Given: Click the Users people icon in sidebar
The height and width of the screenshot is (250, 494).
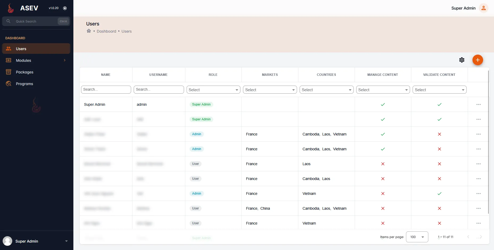Looking at the screenshot, I should pyautogui.click(x=9, y=49).
